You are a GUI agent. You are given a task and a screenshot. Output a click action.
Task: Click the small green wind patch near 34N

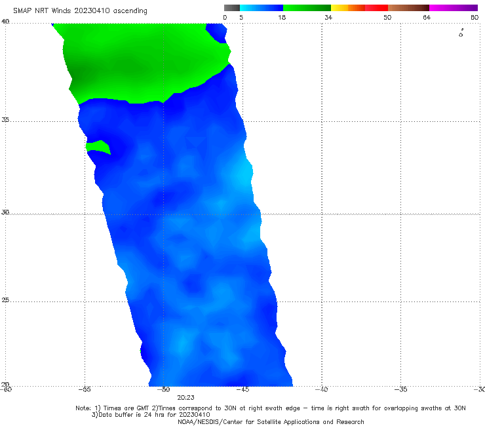(x=98, y=147)
